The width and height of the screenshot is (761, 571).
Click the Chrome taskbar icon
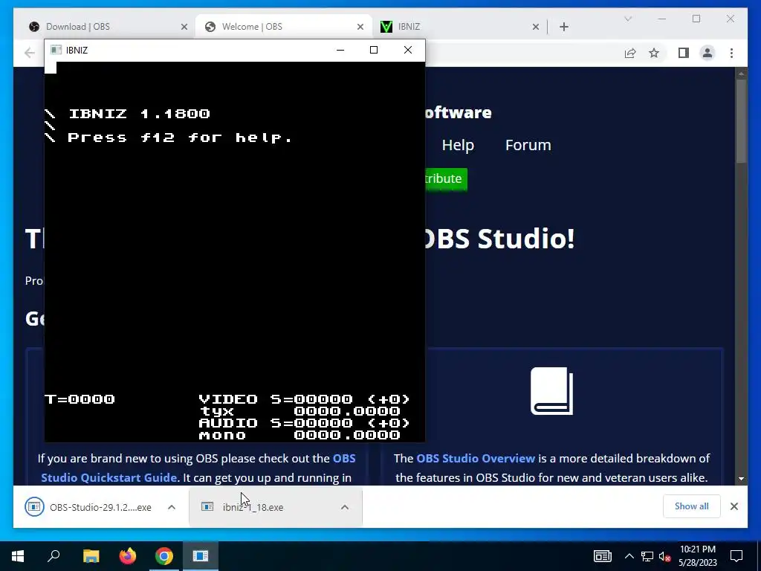click(x=164, y=556)
